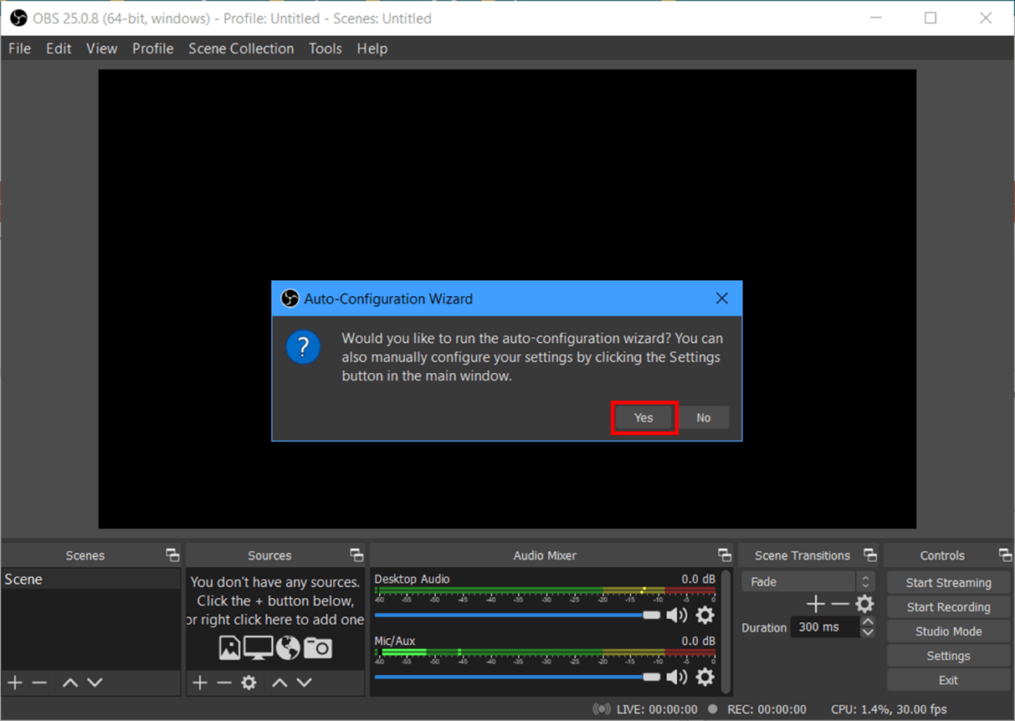The height and width of the screenshot is (721, 1015).
Task: Click Yes to run the auto-configuration wizard
Action: [643, 417]
